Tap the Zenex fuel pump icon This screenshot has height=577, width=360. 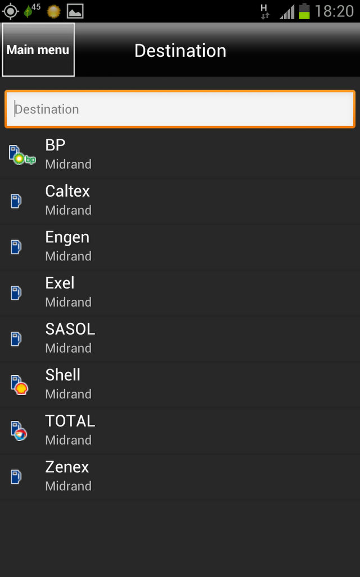[x=16, y=477]
